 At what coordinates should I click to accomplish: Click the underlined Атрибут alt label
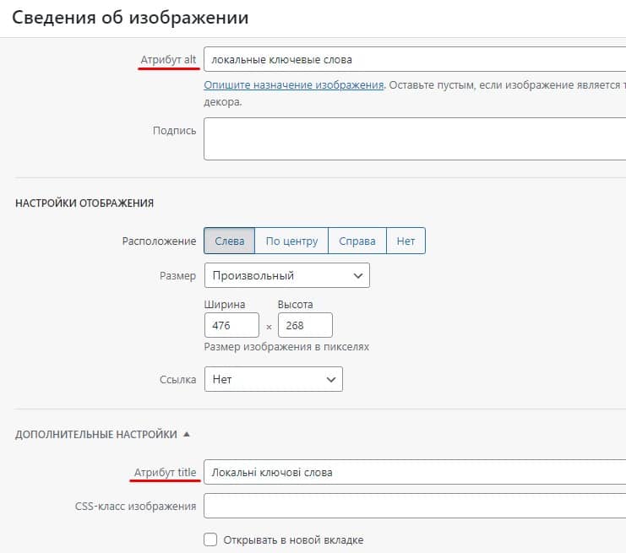coord(168,60)
